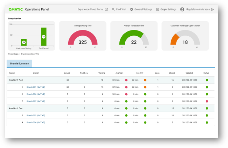
Task: Click the Avg Wait column header
Action: click(x=119, y=73)
